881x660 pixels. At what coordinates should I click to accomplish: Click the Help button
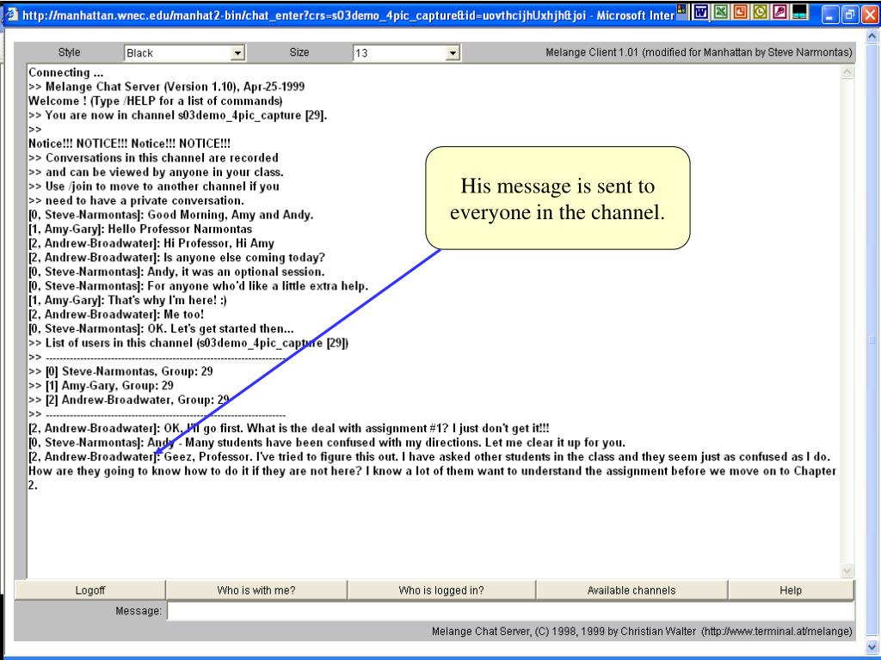click(791, 590)
